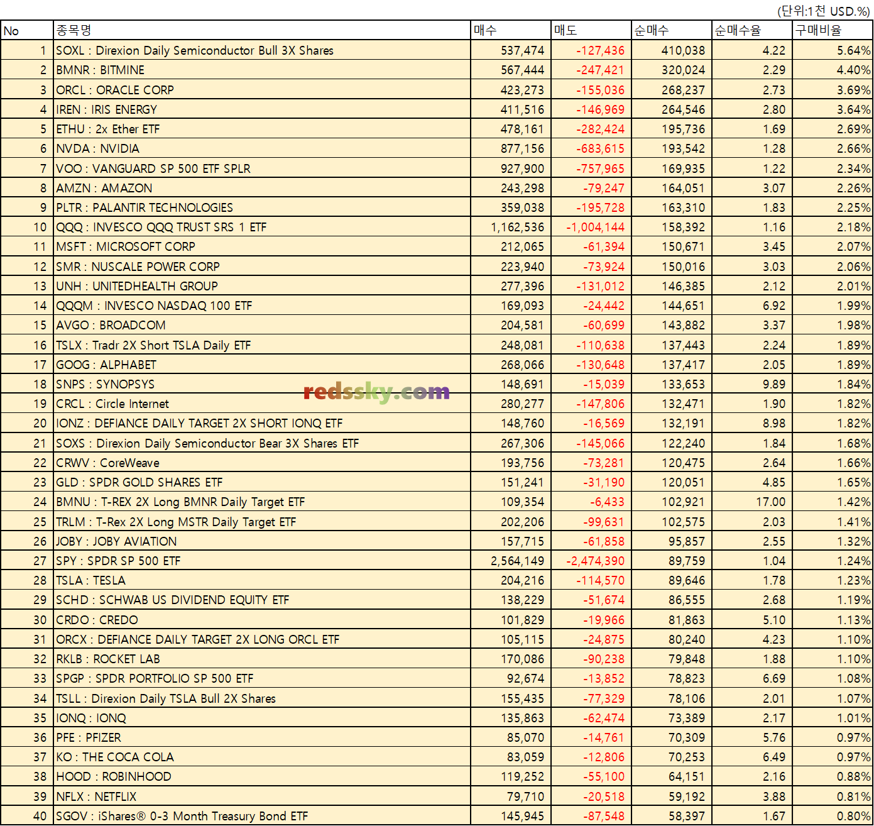
Task: Click TSLA : TESLA cell
Action: pos(262,580)
